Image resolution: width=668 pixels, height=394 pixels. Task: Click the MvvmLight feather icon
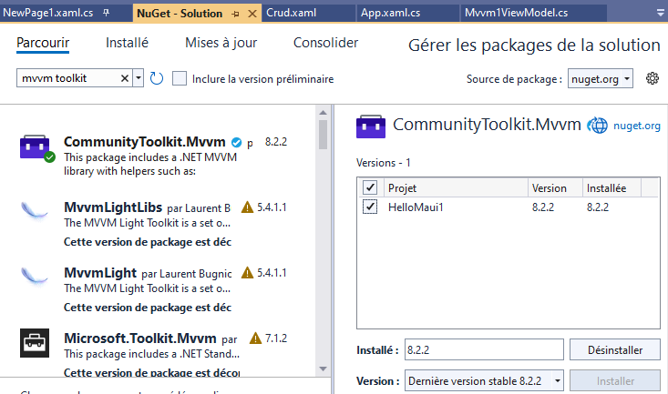[x=35, y=276]
